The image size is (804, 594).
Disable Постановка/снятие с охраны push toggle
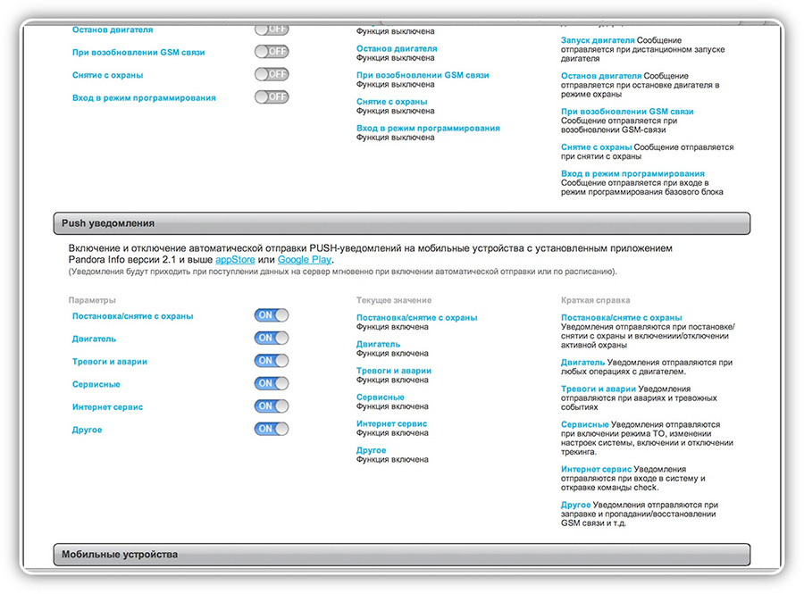(272, 315)
